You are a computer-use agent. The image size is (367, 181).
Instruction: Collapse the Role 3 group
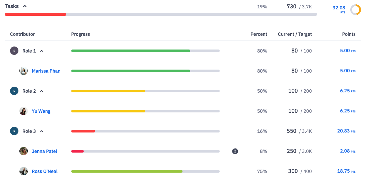[x=42, y=131]
